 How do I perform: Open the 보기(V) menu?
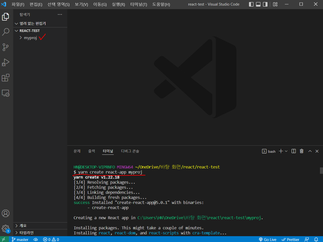coord(81,4)
